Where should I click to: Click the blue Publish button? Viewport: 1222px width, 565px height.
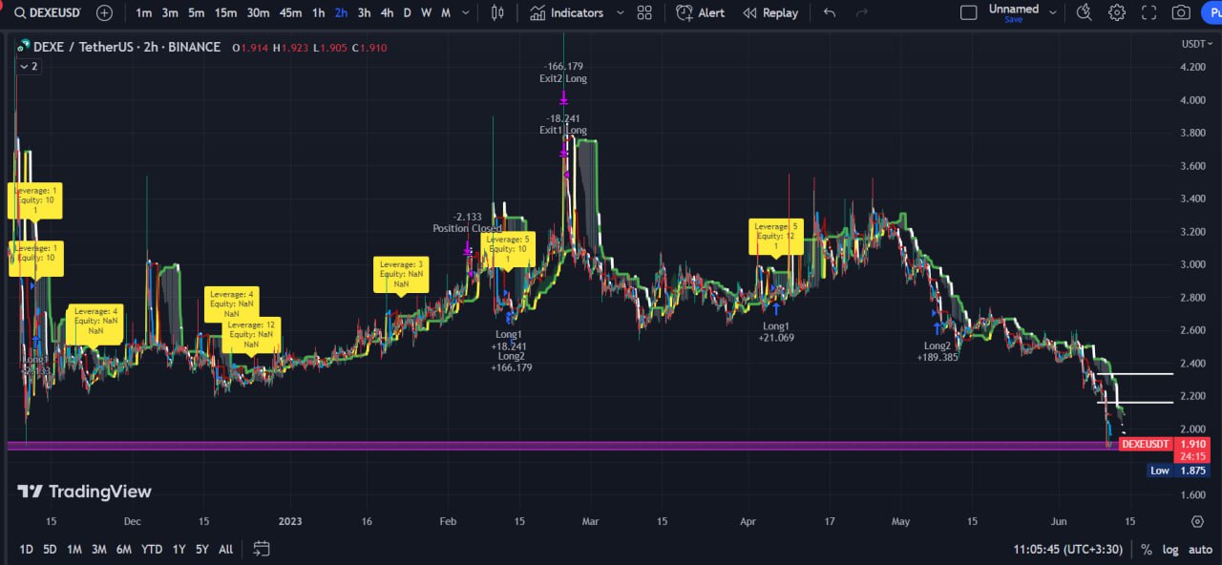click(x=1213, y=12)
